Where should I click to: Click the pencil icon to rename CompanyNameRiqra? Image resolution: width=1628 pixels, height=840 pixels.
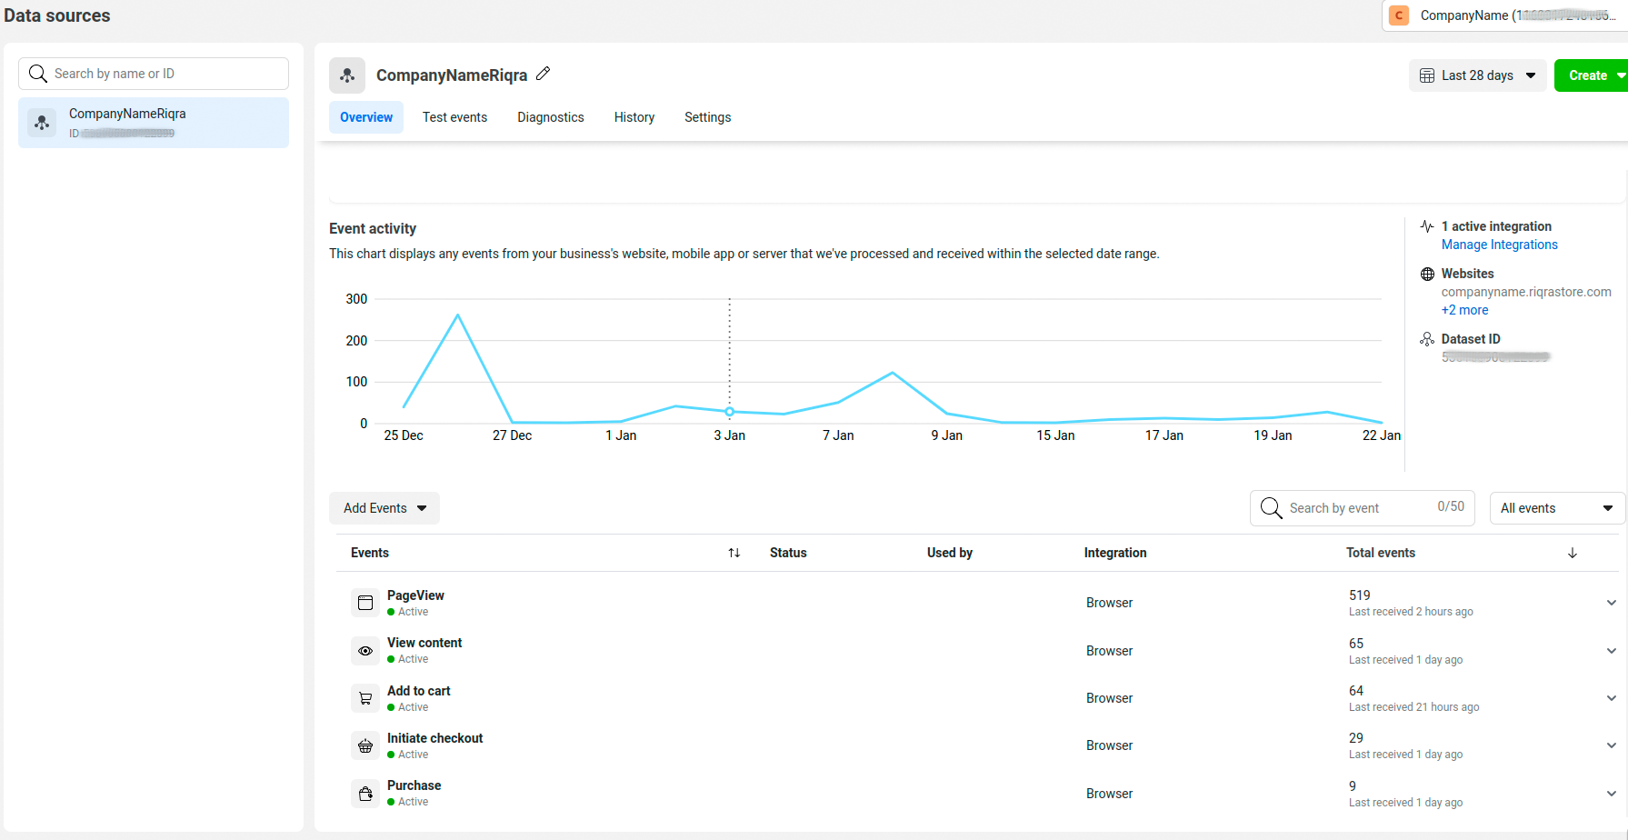543,74
